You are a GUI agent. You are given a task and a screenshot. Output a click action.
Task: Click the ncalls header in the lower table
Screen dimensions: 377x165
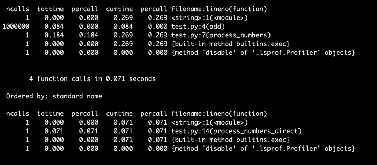click(x=18, y=113)
